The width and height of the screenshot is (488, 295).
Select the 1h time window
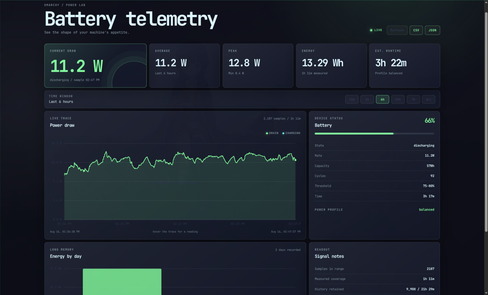[367, 99]
